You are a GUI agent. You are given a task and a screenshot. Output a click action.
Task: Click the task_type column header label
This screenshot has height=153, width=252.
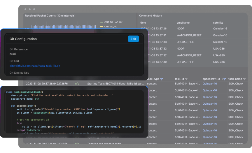pos(153,79)
